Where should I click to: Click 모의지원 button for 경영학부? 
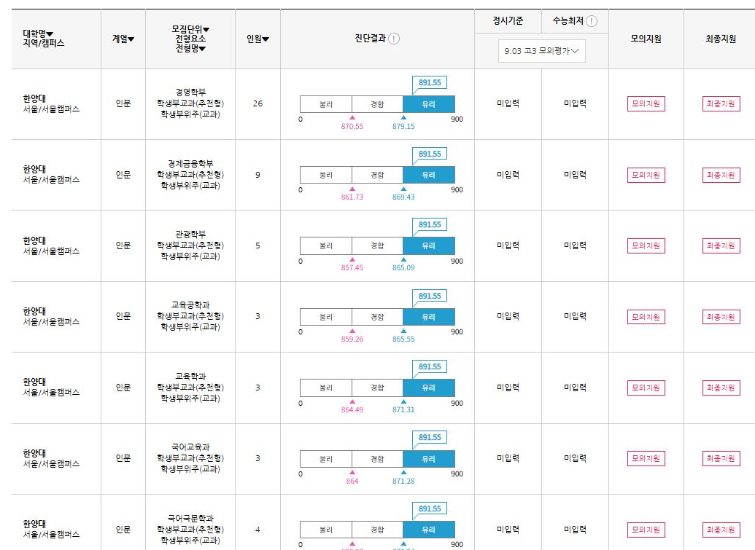(646, 104)
